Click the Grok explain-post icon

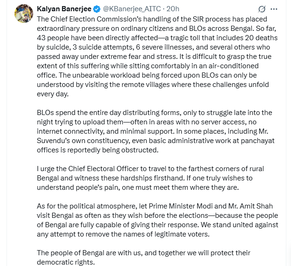[x=262, y=9]
